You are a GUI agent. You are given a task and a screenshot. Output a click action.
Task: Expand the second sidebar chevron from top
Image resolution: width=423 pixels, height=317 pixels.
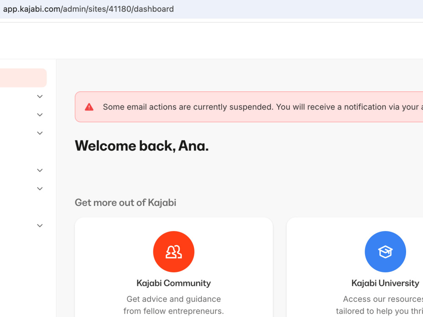[x=40, y=115]
